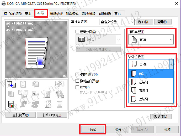Go to the 图像品质 tab

105,13
